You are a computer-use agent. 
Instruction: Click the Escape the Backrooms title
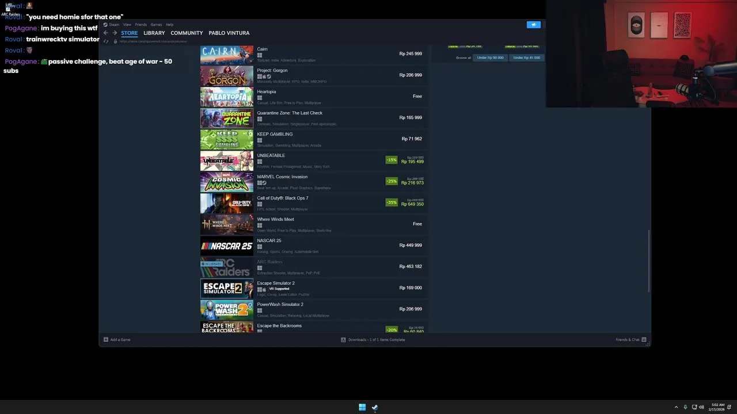(279, 325)
